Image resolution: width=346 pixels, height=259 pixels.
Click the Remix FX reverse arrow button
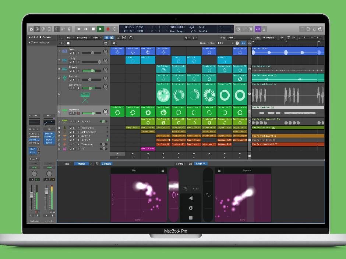[x=191, y=198]
